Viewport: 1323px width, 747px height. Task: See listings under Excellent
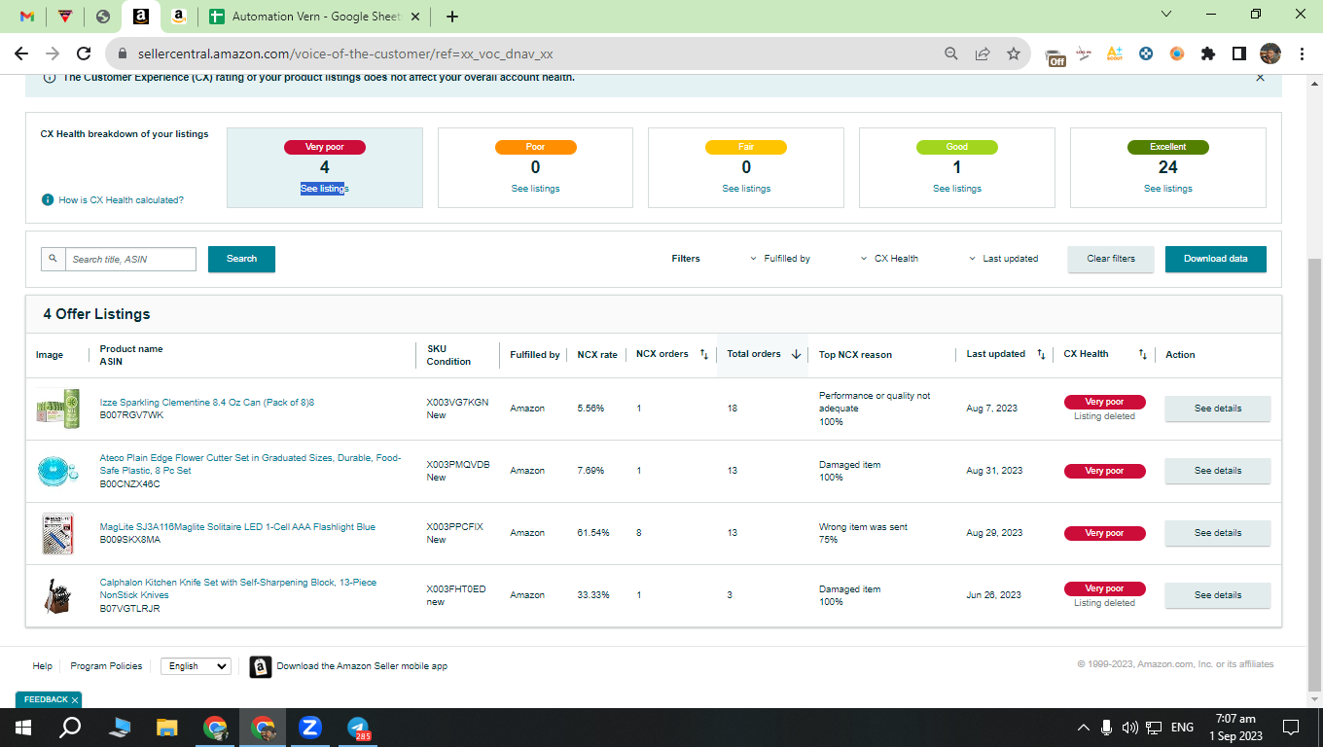(x=1168, y=189)
